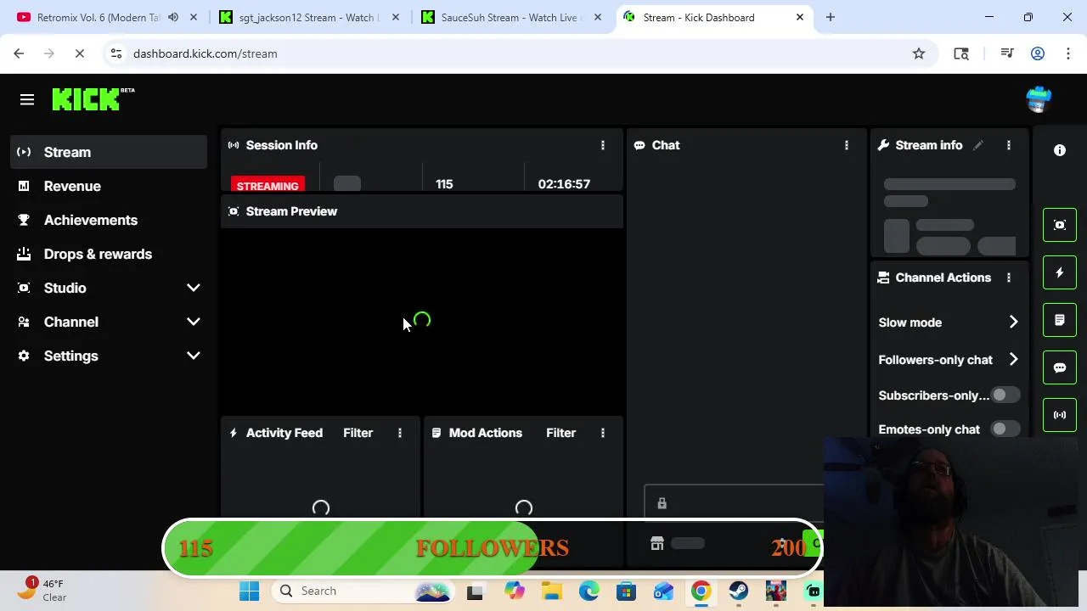Click the chat message input field
The width and height of the screenshot is (1087, 611).
coord(735,503)
